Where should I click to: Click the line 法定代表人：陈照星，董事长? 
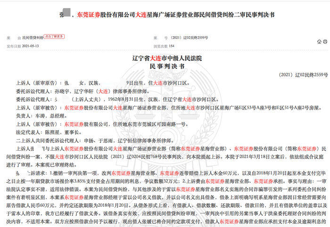click(x=49, y=133)
